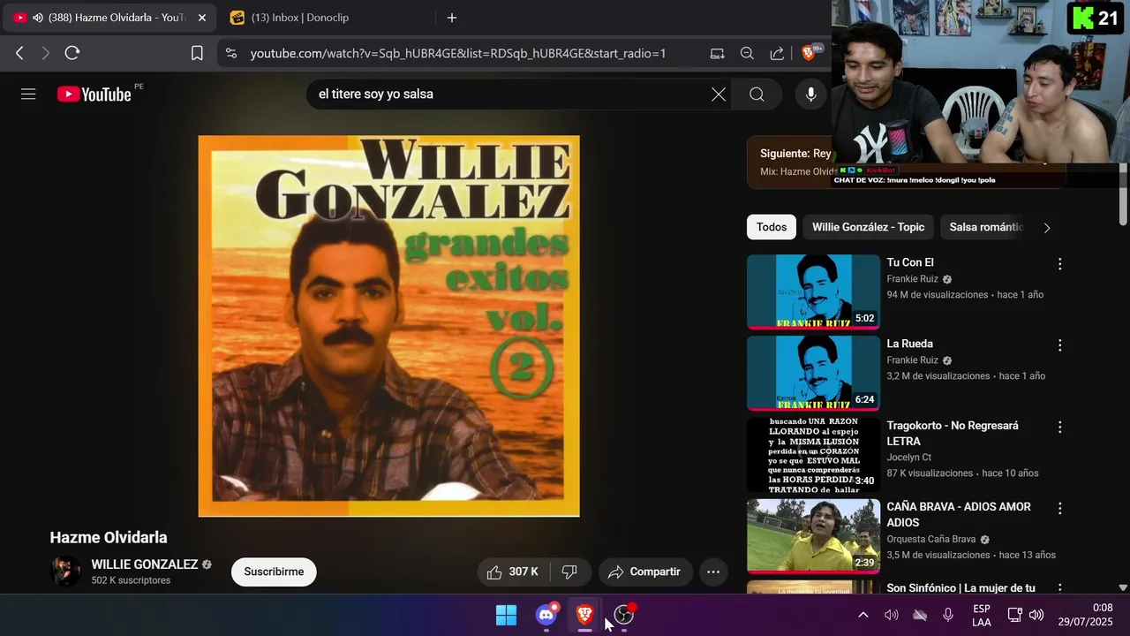
Task: Open the Tu Con El video thumbnail
Action: click(813, 291)
